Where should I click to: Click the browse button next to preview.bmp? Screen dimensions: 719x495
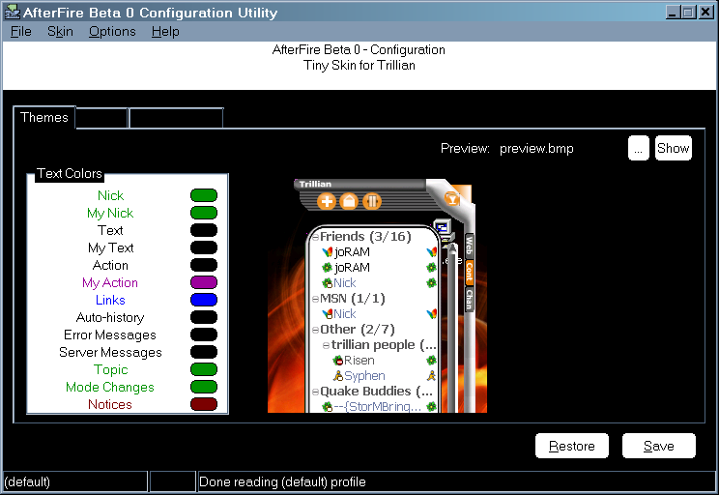638,148
